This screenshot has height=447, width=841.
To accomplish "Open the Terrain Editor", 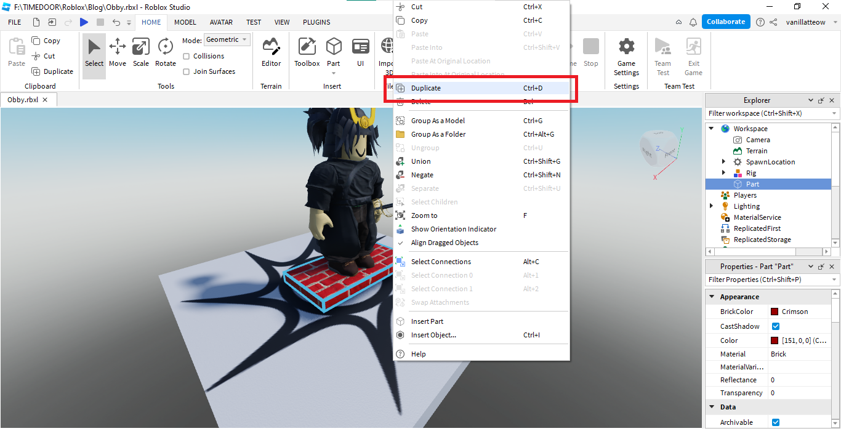I will (271, 52).
